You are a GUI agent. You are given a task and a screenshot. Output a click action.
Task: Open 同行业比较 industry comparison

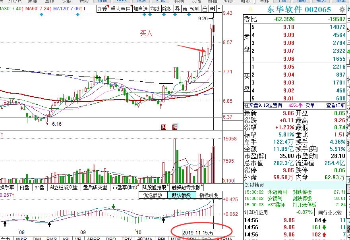330,213
